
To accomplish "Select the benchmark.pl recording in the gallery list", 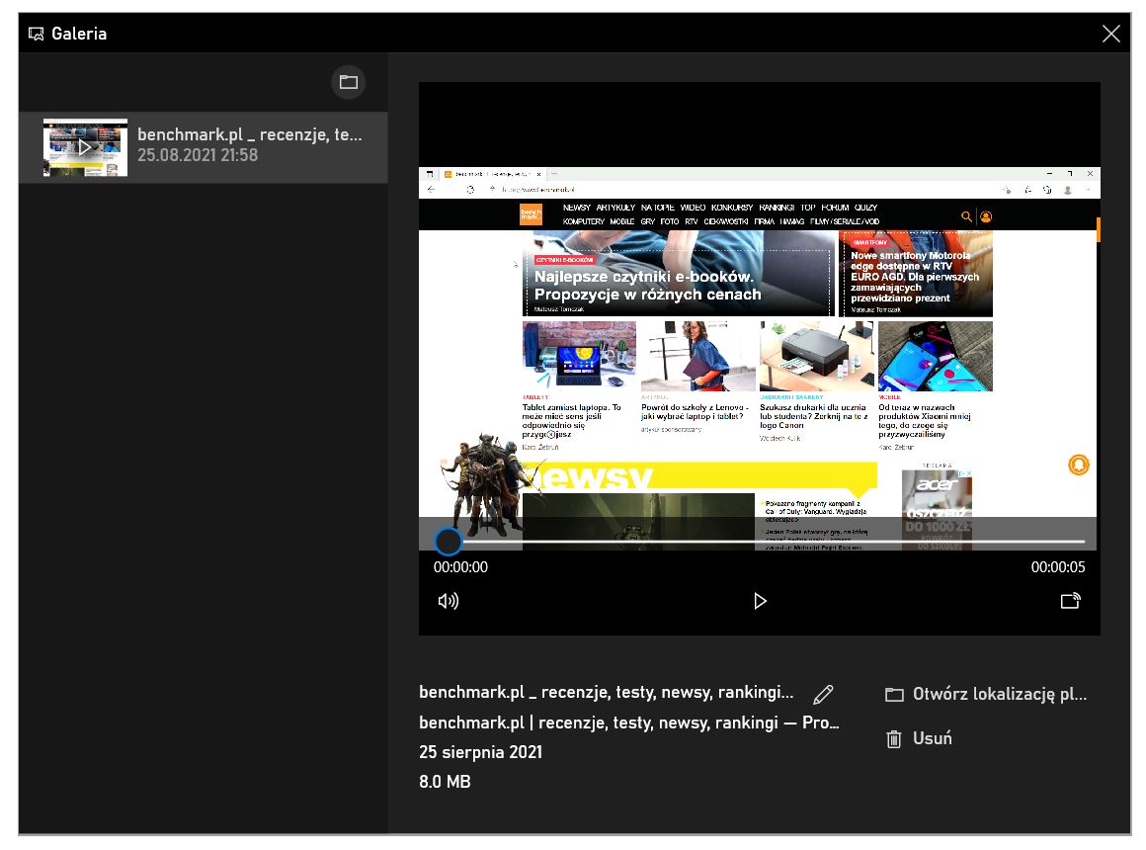I will tap(204, 147).
